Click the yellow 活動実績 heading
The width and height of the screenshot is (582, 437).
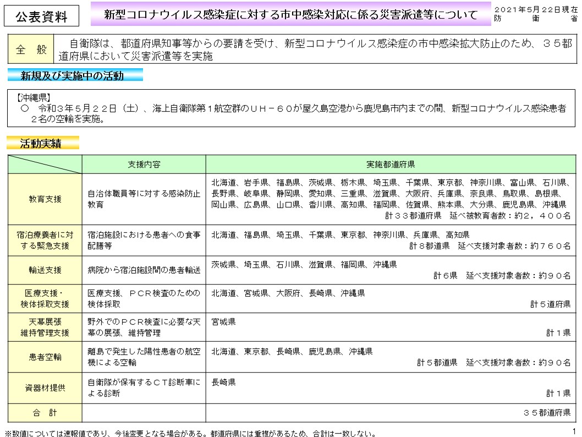tap(45, 144)
